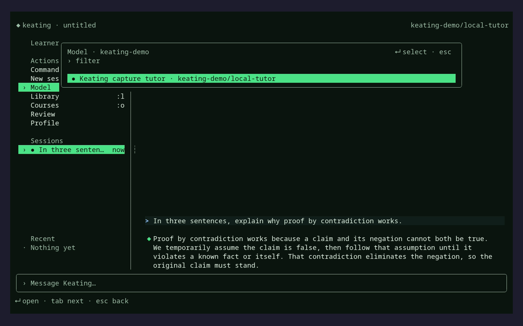
Task: Click the model filter field
Action: 261,61
